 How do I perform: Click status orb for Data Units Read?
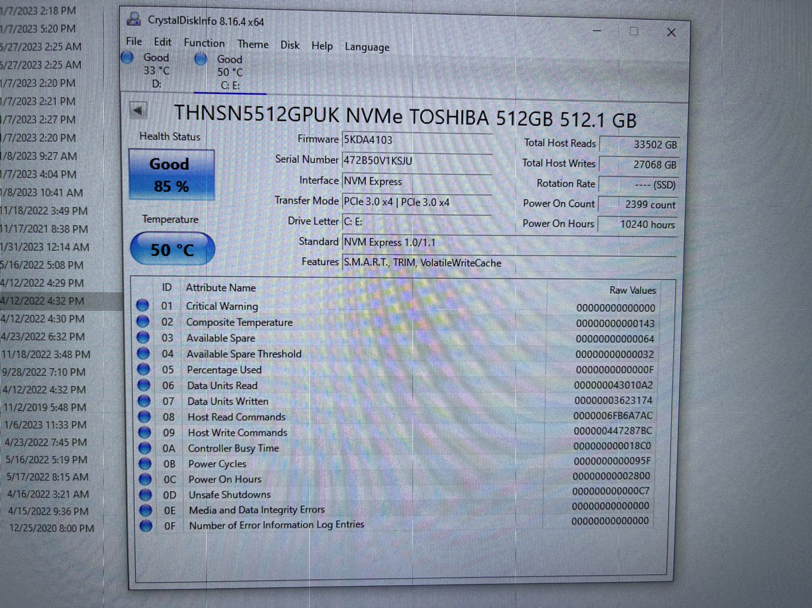click(x=144, y=385)
